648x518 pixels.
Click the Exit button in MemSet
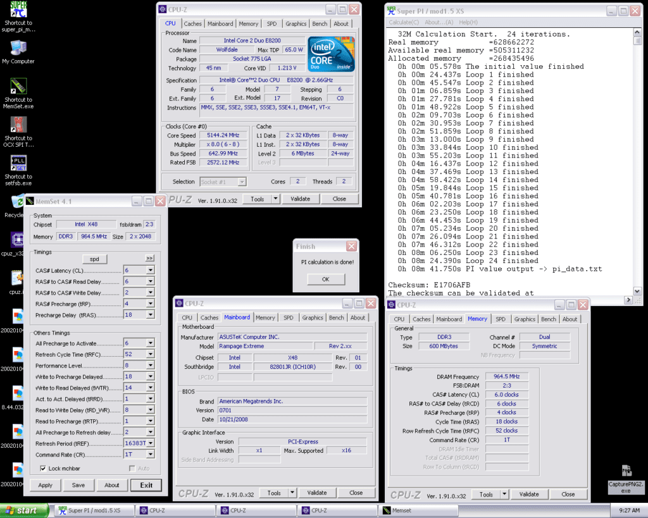(146, 485)
